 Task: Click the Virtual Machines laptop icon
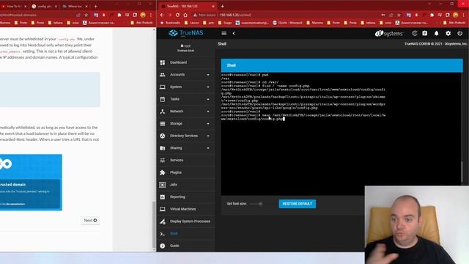click(x=163, y=209)
